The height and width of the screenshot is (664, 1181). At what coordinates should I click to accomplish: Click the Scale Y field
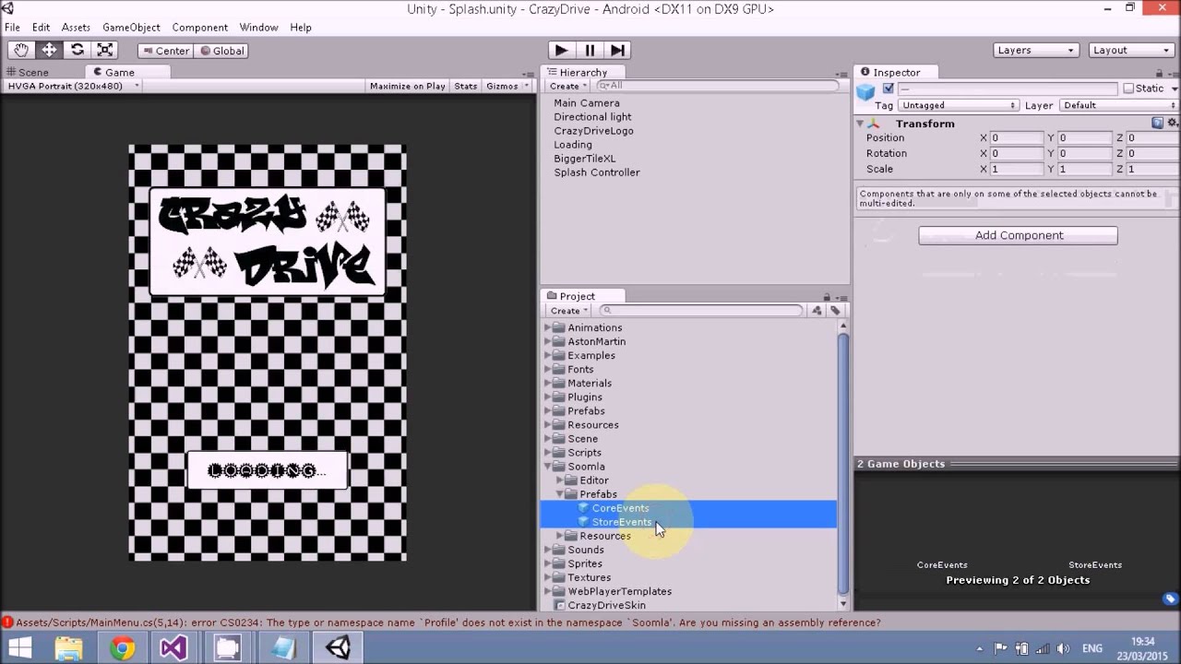[x=1085, y=170]
